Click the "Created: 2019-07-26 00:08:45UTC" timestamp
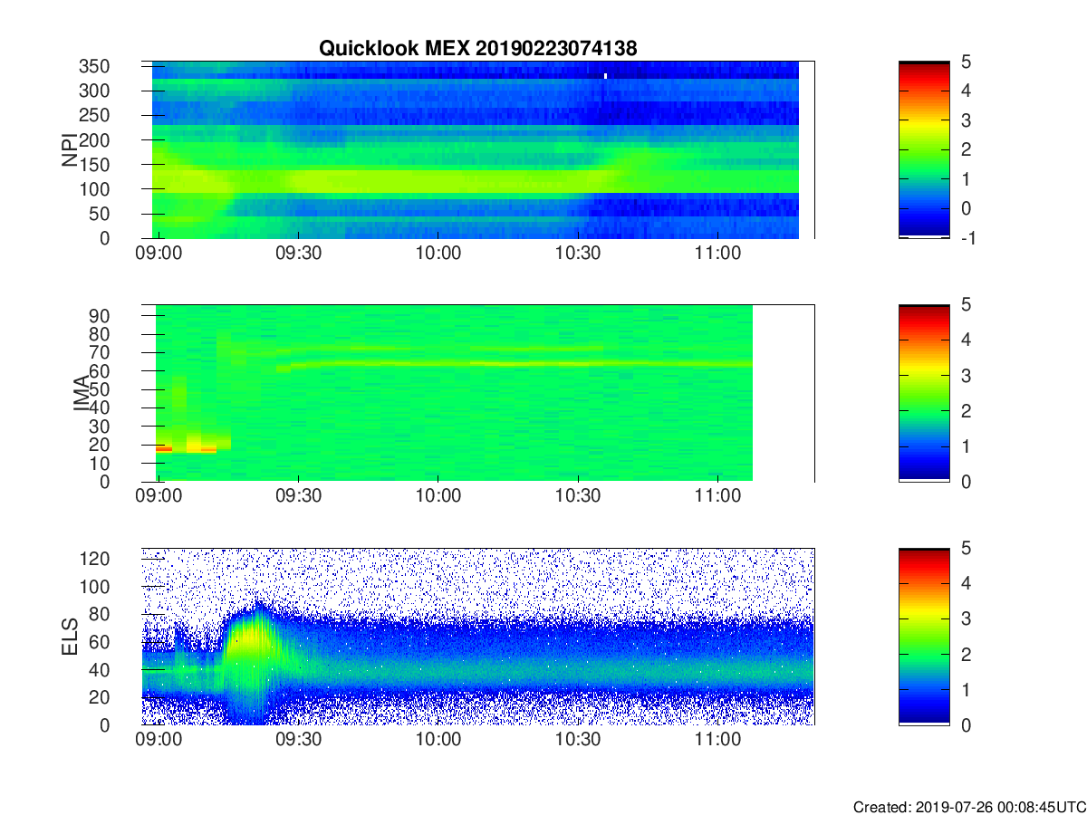This screenshot has width=1087, height=815. click(x=969, y=806)
